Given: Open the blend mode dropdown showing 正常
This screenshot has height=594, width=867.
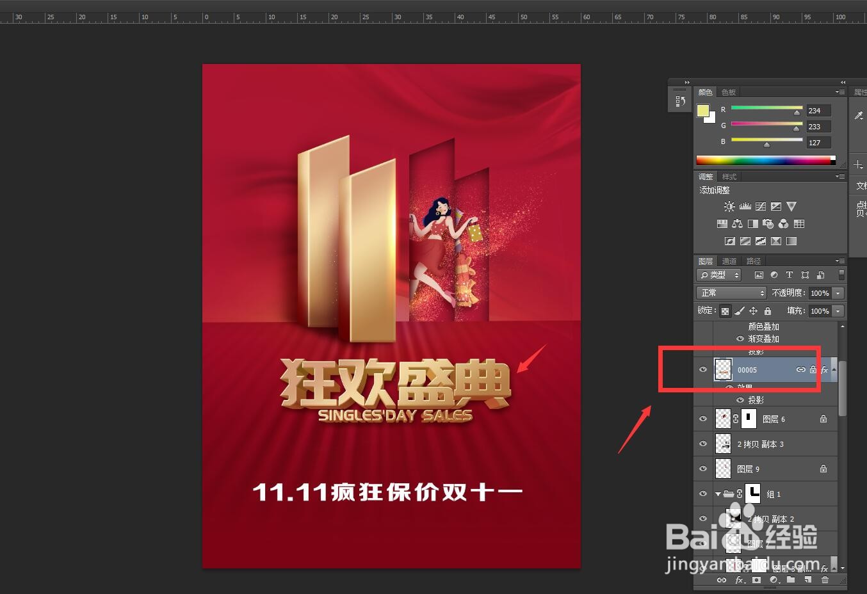Looking at the screenshot, I should click(x=731, y=293).
